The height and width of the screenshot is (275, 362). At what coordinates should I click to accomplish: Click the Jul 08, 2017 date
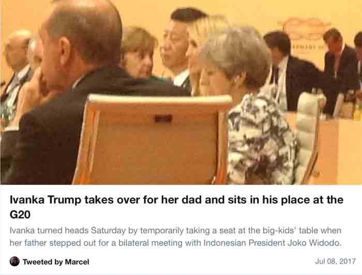coord(335,262)
